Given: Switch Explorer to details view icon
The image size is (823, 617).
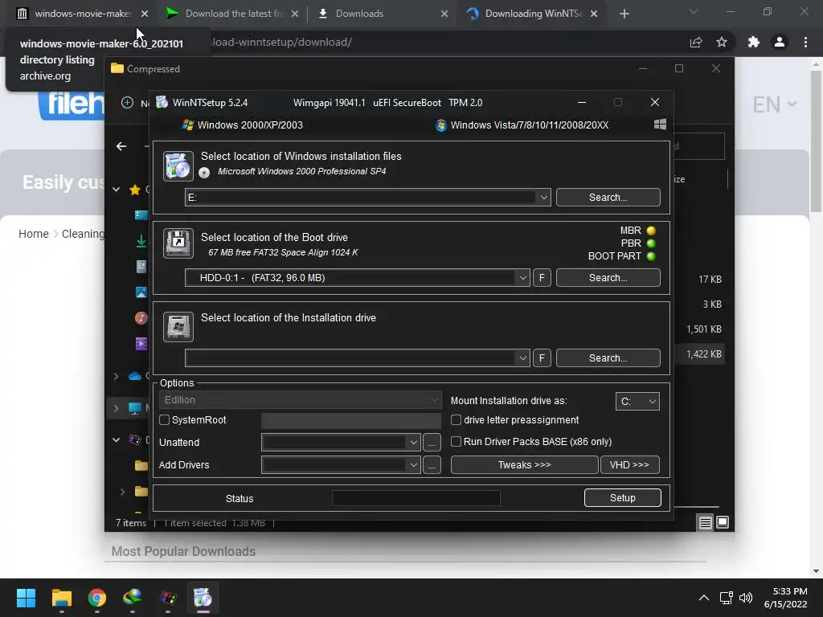Looking at the screenshot, I should 705,522.
